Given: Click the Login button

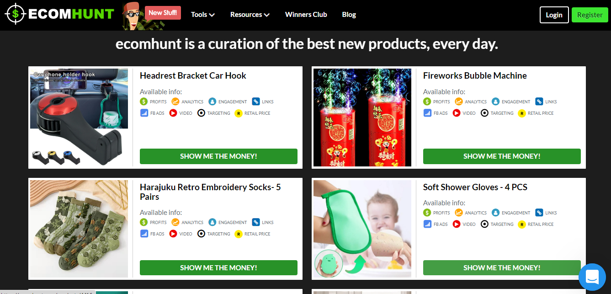Looking at the screenshot, I should point(554,15).
